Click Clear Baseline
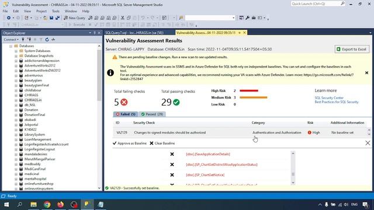The width and height of the screenshot is (374, 210). point(162,143)
